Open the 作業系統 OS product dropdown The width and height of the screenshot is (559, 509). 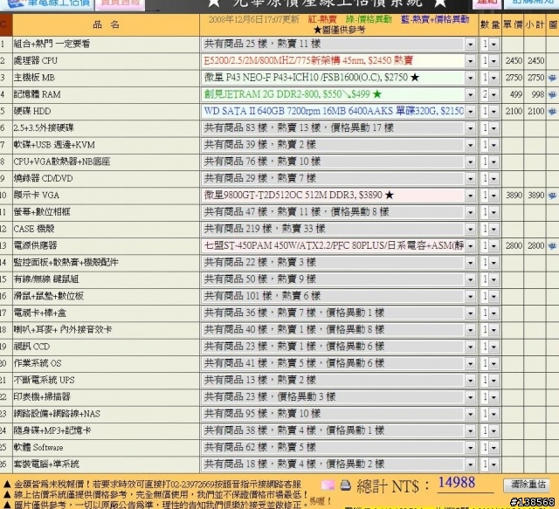(x=338, y=363)
